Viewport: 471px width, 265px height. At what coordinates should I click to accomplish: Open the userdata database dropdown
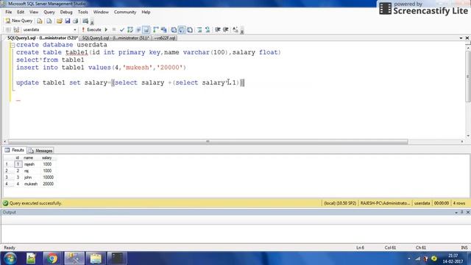pyautogui.click(x=75, y=29)
